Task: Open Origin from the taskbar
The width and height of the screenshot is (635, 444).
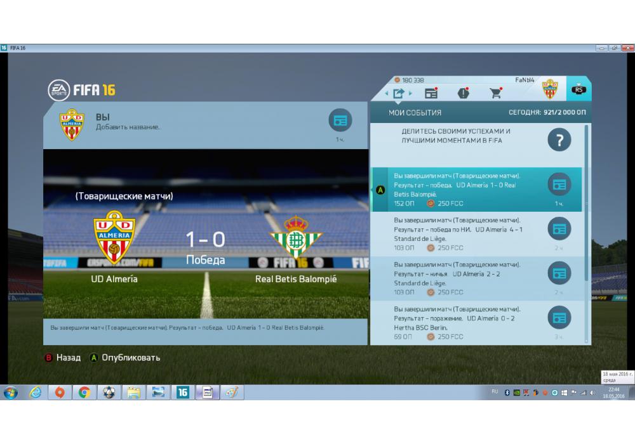Action: coord(60,392)
